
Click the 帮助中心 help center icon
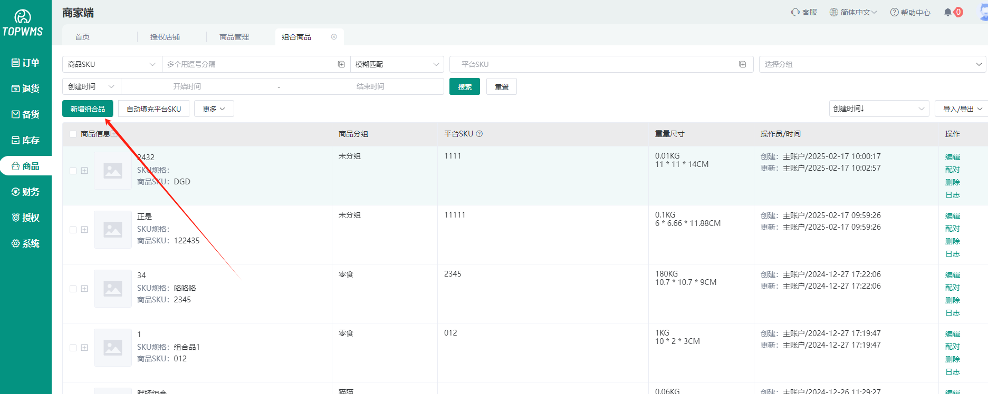[894, 12]
